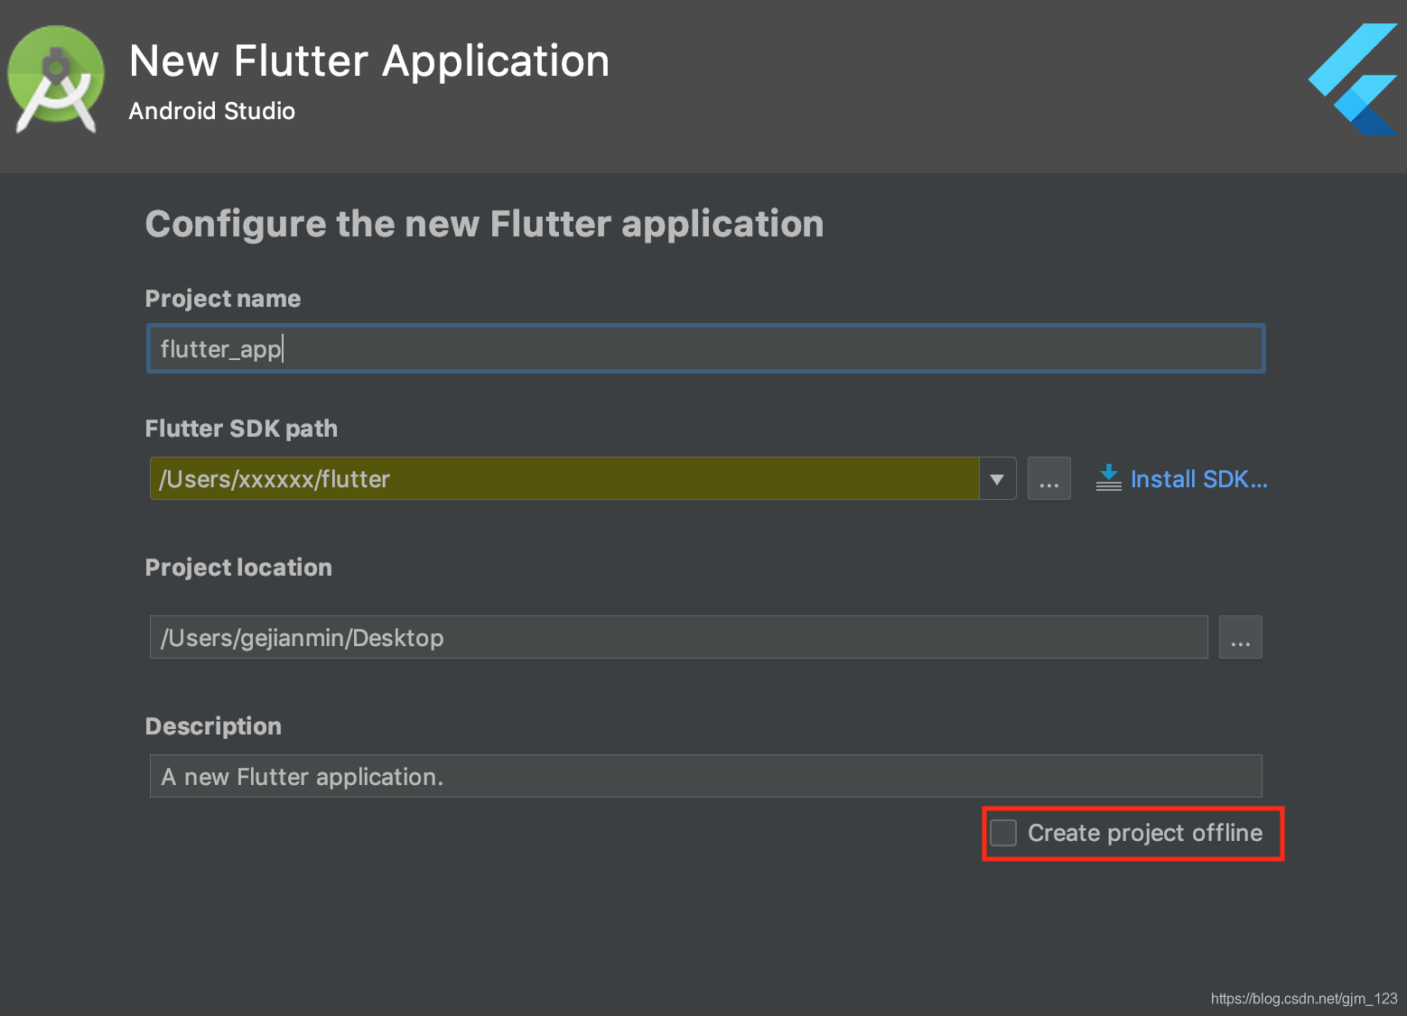Click the 'Configure the new Flutter application' heading
1407x1016 pixels.
point(484,224)
